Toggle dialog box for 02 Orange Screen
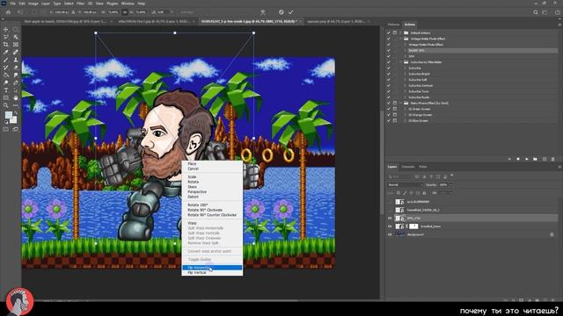The image size is (563, 316). pos(395,115)
